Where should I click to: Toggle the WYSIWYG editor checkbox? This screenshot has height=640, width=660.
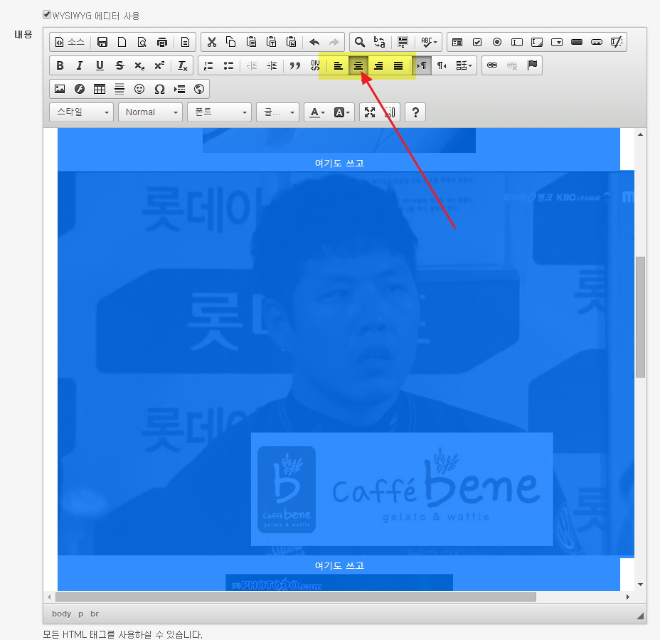click(x=47, y=15)
